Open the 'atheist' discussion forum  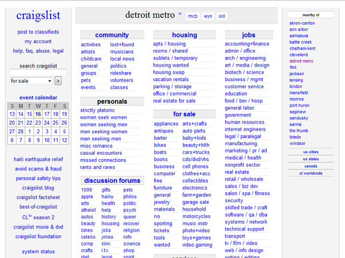pyautogui.click(x=88, y=210)
